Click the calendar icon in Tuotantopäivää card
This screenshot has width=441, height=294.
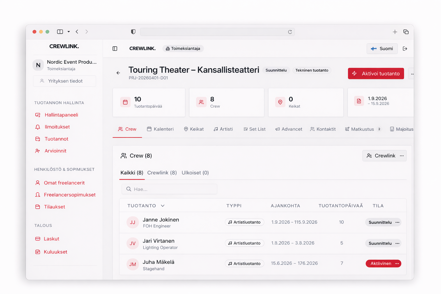[125, 102]
